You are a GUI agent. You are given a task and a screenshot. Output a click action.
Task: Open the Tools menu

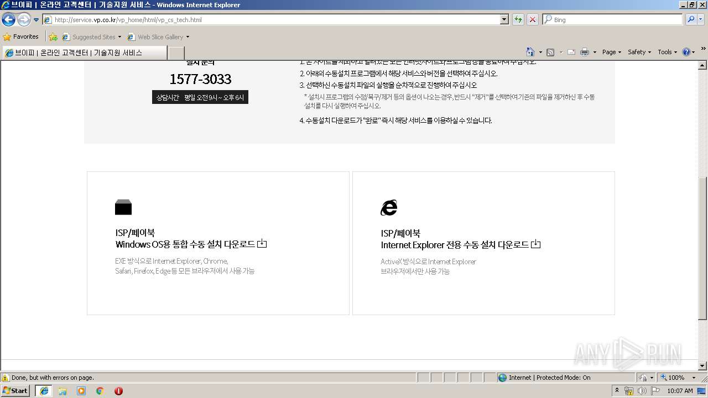(x=668, y=52)
